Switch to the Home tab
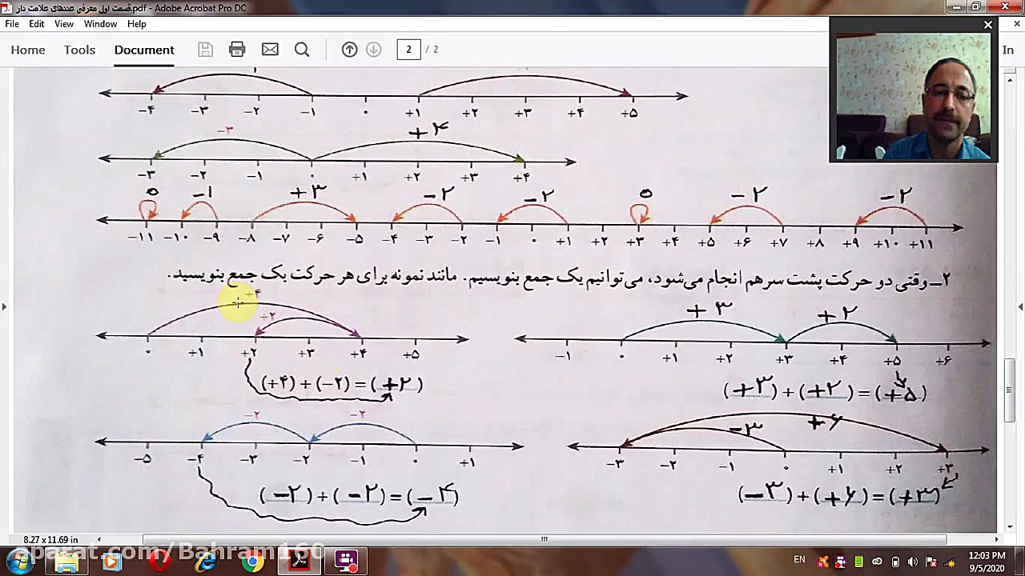The height and width of the screenshot is (576, 1025). (28, 50)
